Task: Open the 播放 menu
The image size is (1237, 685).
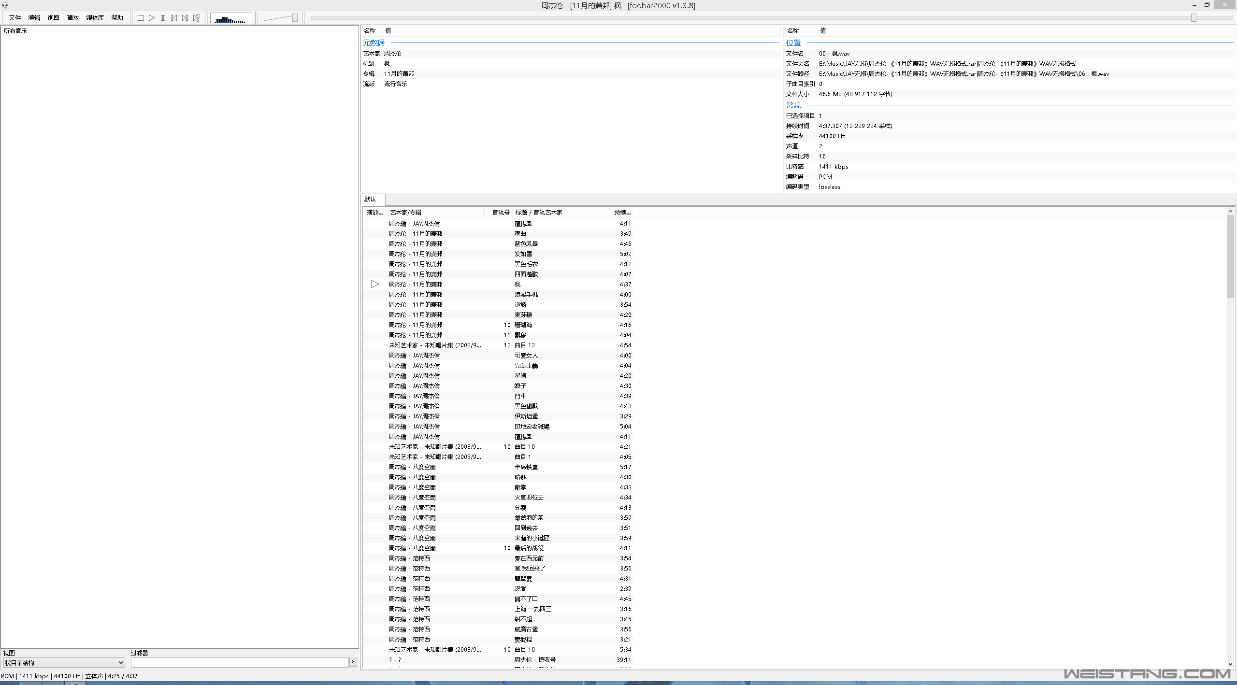Action: click(x=72, y=18)
